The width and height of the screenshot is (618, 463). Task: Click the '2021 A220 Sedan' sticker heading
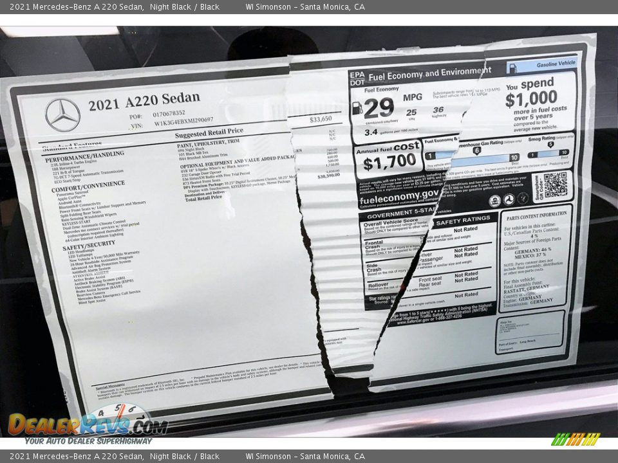[x=144, y=101]
